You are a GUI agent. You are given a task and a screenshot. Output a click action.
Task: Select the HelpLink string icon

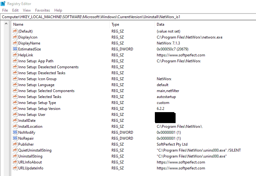pos(15,55)
